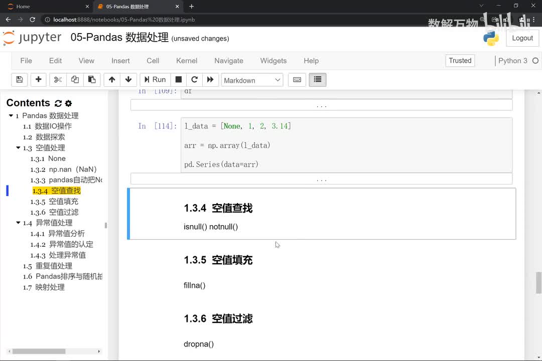Screen dimensions: 542x361
Task: Open the Insert menu
Action: click(120, 61)
